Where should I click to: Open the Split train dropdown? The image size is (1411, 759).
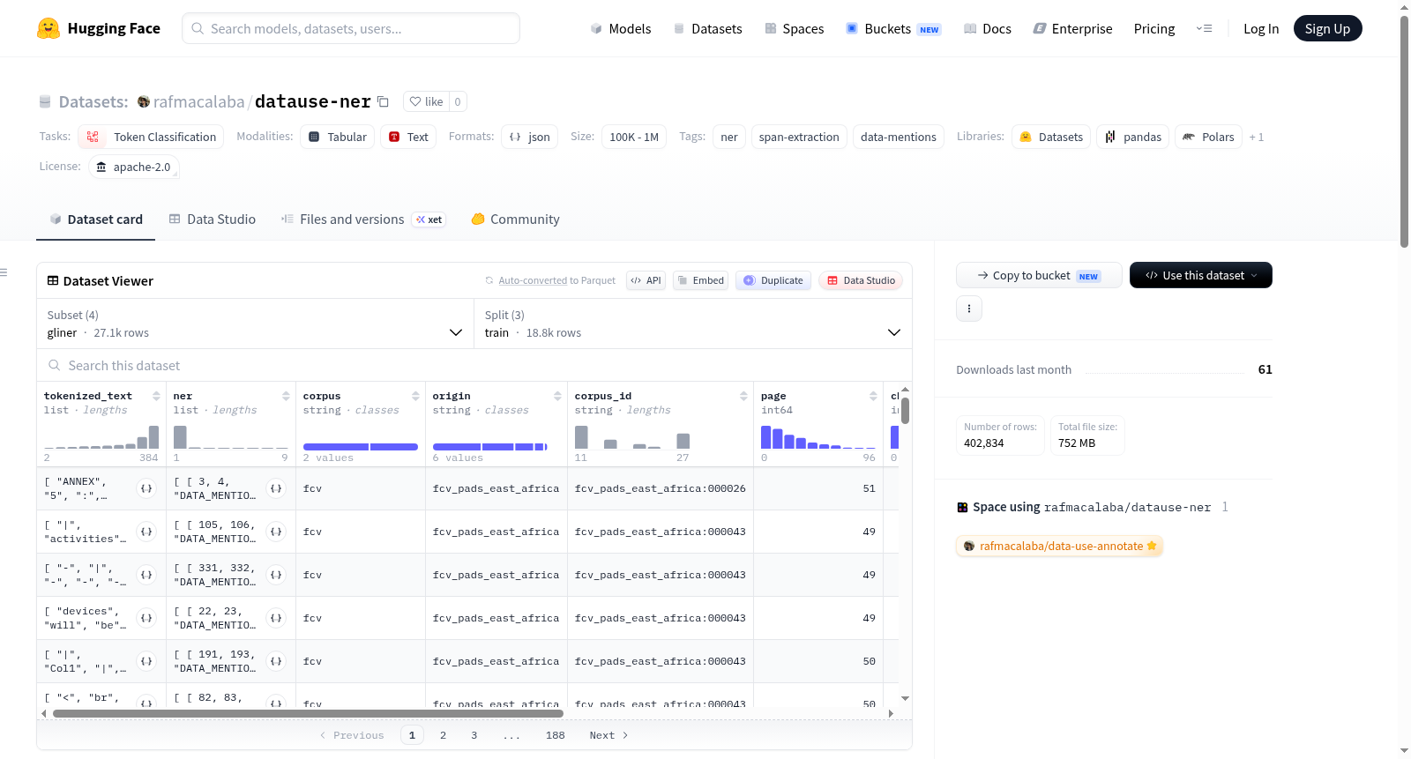(x=692, y=324)
